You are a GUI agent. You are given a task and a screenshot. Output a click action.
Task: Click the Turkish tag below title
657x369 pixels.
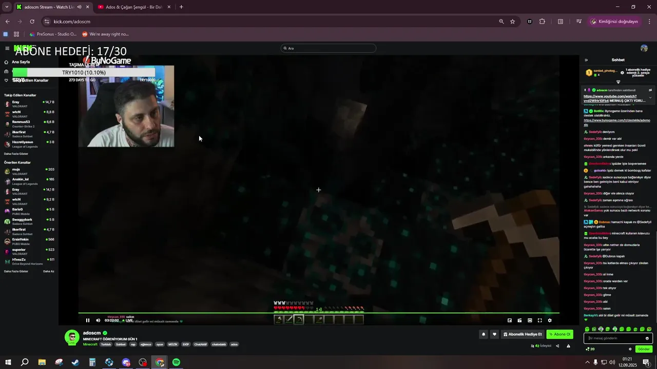[106, 344]
